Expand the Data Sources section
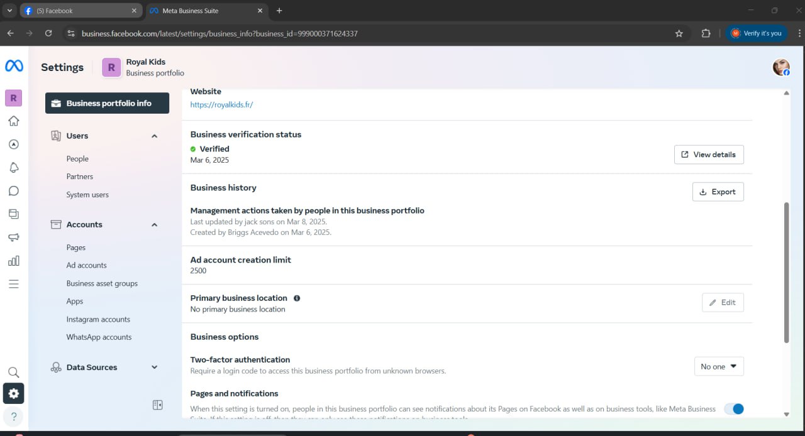 click(155, 368)
